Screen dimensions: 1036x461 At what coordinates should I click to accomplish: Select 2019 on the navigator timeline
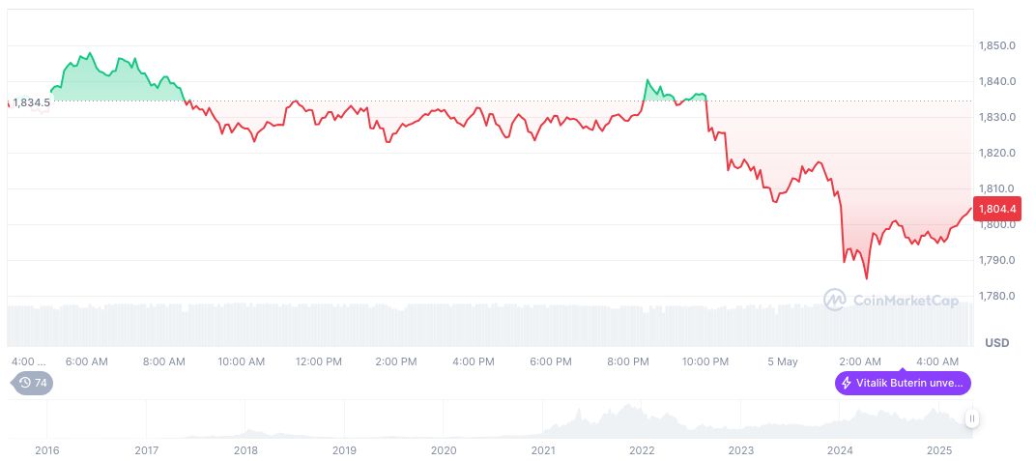(x=344, y=450)
